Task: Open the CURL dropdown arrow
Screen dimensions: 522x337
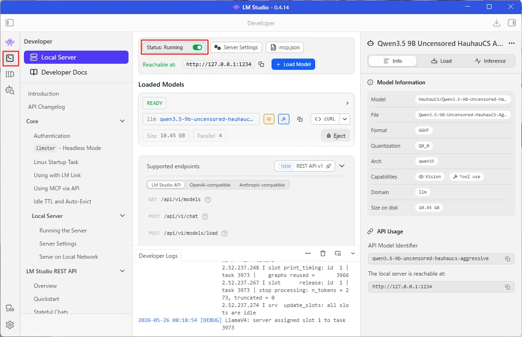Action: pos(345,119)
